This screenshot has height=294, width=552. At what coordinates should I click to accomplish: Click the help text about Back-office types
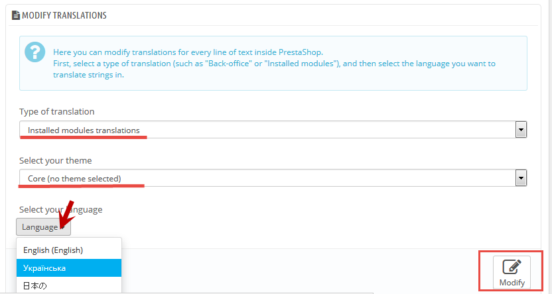point(274,70)
